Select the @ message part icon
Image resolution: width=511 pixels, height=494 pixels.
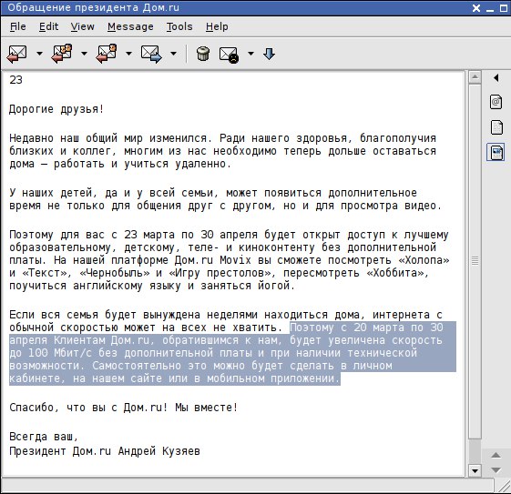(x=496, y=102)
